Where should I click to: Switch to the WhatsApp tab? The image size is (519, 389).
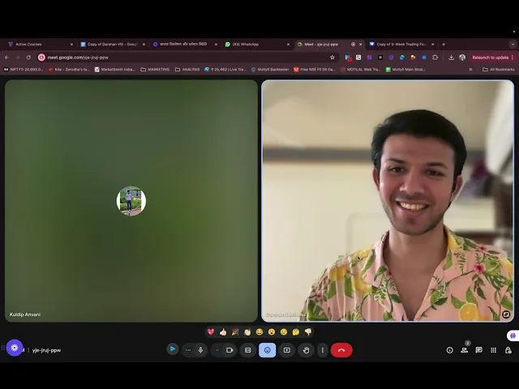click(x=256, y=44)
